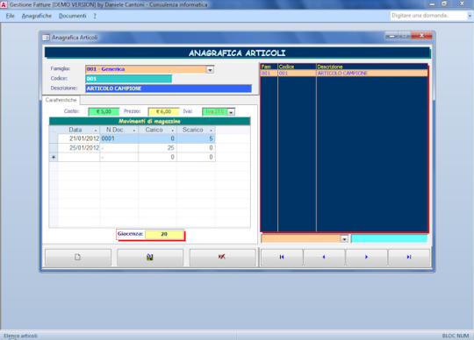Close the Anagrafica Articoli window
474x340 pixels.
point(421,36)
